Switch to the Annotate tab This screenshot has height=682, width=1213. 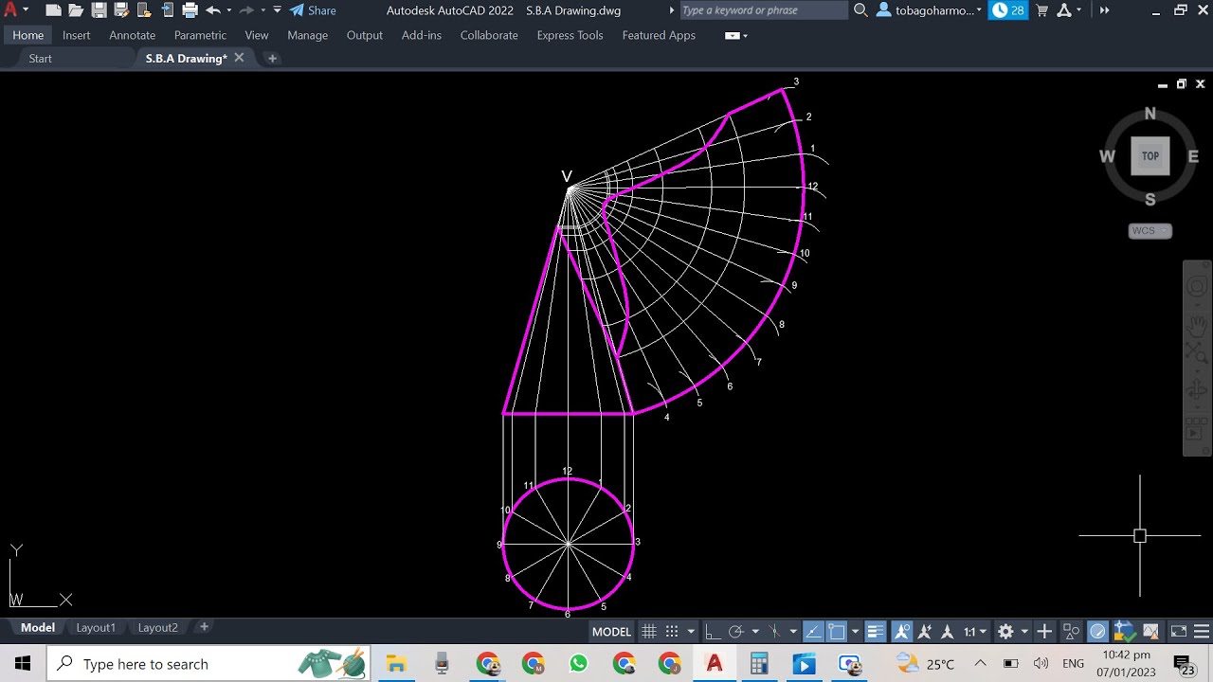tap(132, 35)
